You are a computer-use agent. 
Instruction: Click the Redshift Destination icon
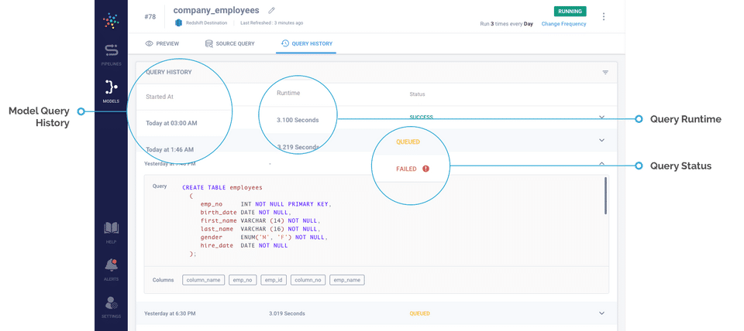[x=178, y=22]
